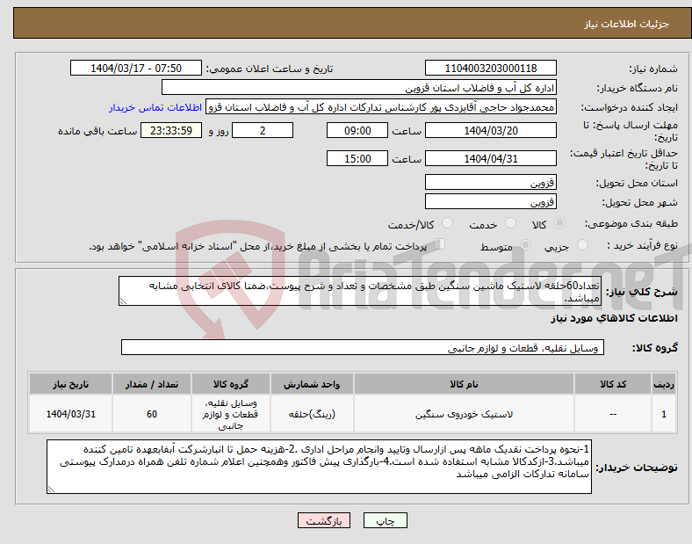Click the buyer notes textarea resize handle
This screenshot has width=692, height=544.
tap(51, 490)
